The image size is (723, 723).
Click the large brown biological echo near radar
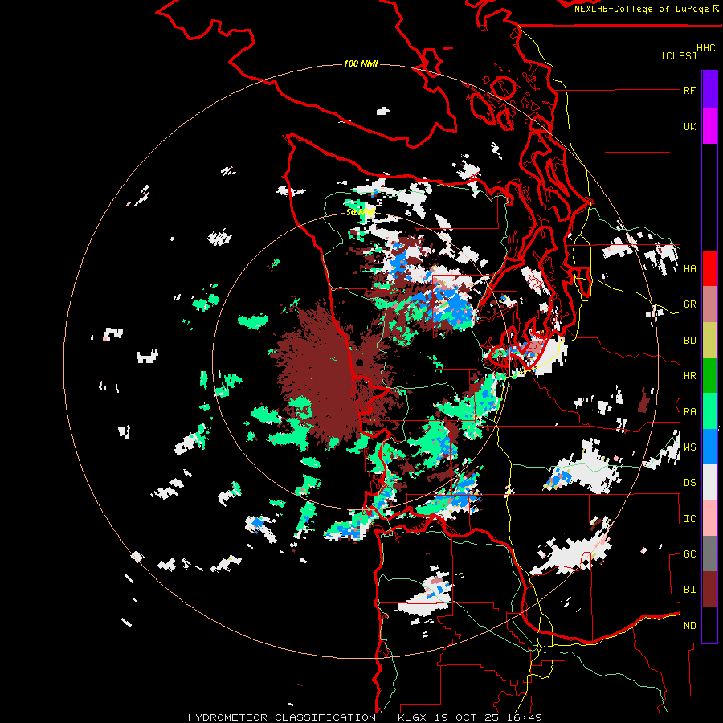(318, 374)
